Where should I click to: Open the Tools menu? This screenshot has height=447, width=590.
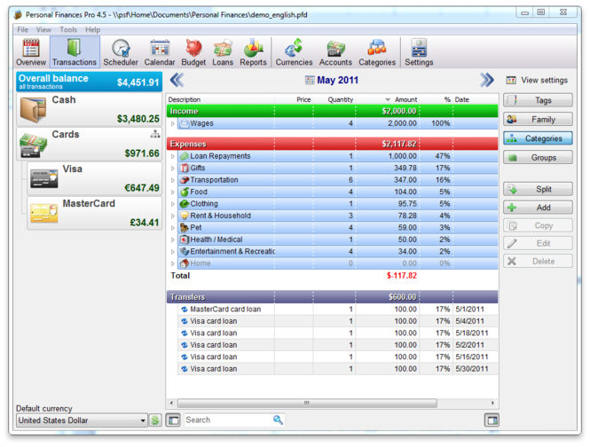click(68, 30)
